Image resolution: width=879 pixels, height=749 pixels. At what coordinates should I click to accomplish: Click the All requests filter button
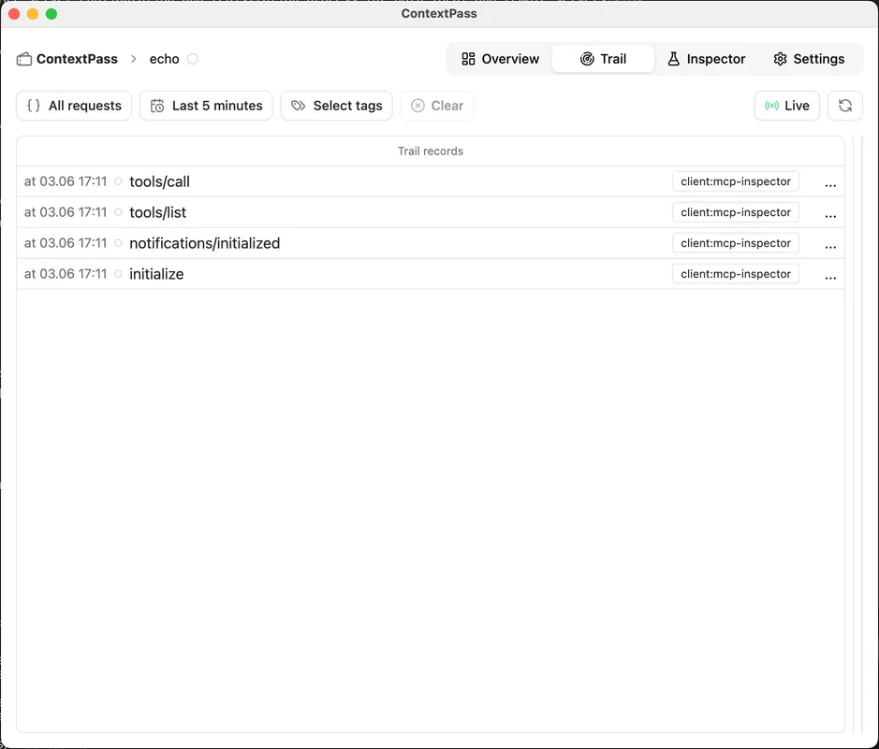(x=73, y=106)
